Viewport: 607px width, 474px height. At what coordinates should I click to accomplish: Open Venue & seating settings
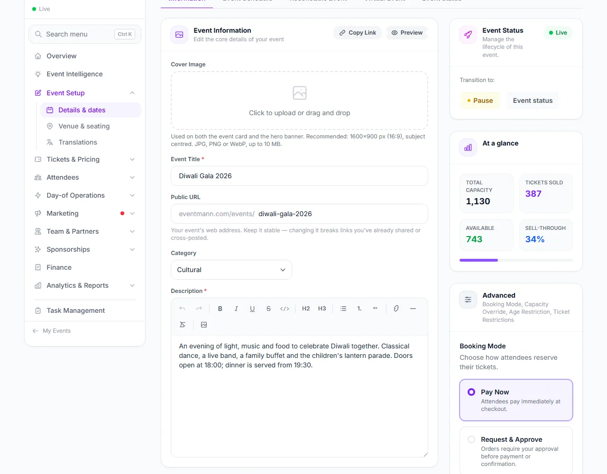(x=91, y=126)
